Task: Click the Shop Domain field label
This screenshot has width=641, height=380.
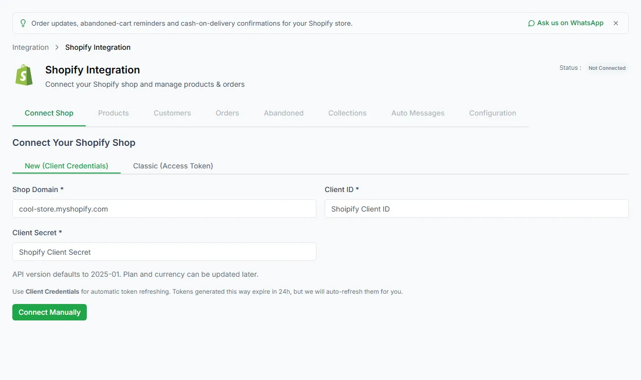Action: click(38, 189)
